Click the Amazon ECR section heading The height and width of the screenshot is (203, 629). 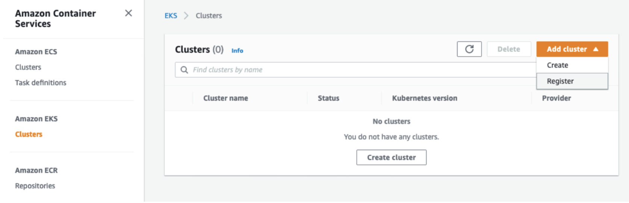click(x=36, y=170)
